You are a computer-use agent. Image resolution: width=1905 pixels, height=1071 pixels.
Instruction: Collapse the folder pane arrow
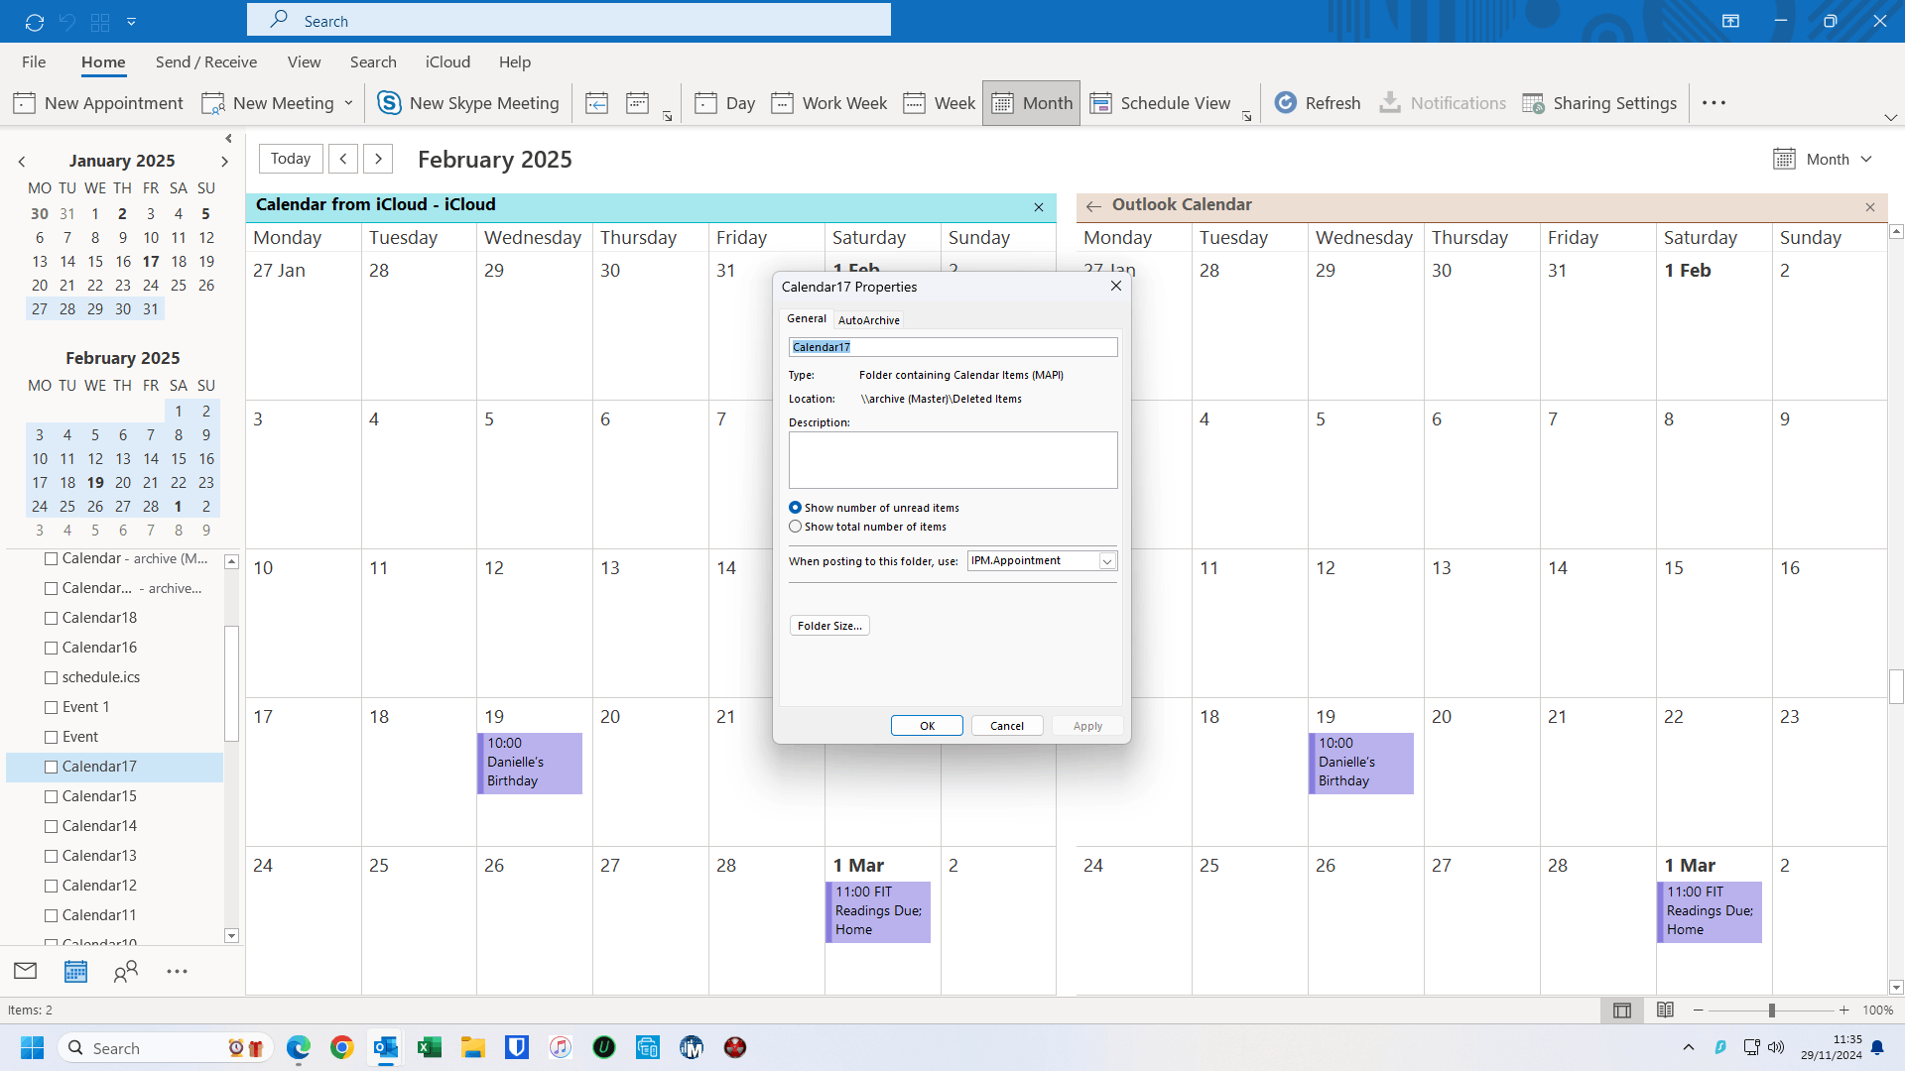tap(229, 139)
